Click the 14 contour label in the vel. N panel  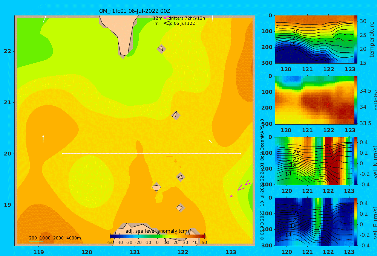tap(288, 174)
